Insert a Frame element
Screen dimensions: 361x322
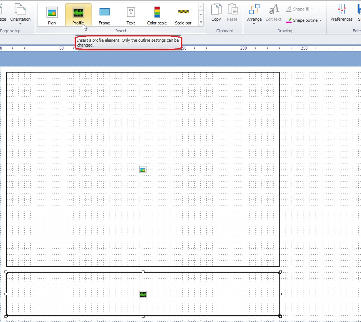(104, 14)
